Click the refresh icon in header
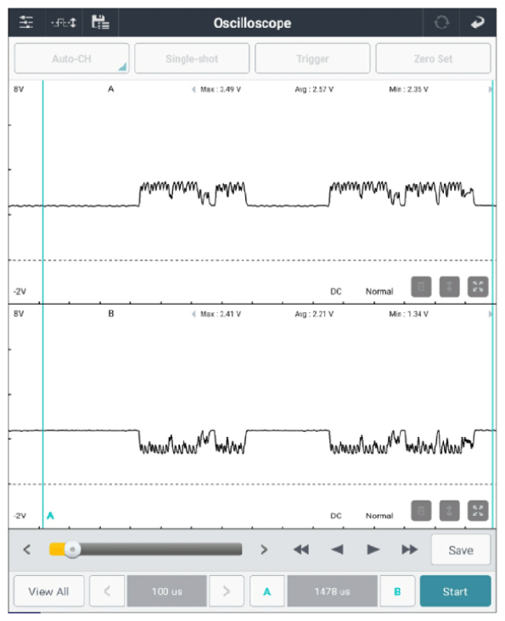The height and width of the screenshot is (621, 505). click(441, 23)
